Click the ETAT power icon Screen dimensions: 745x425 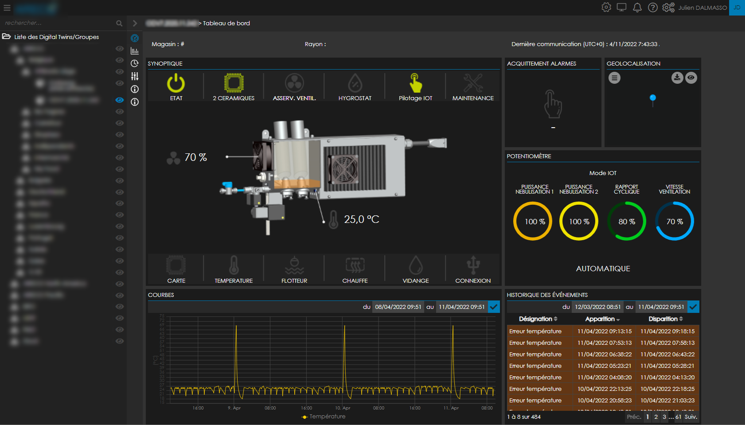pyautogui.click(x=176, y=84)
